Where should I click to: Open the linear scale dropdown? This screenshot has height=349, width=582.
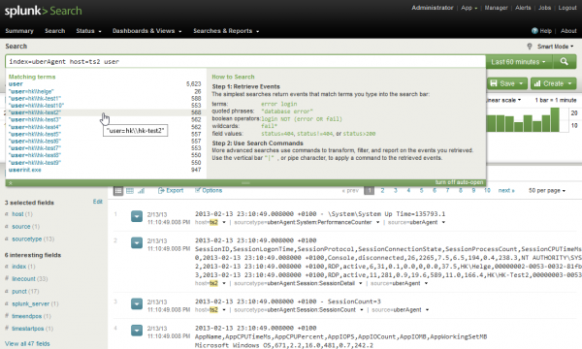pyautogui.click(x=503, y=100)
